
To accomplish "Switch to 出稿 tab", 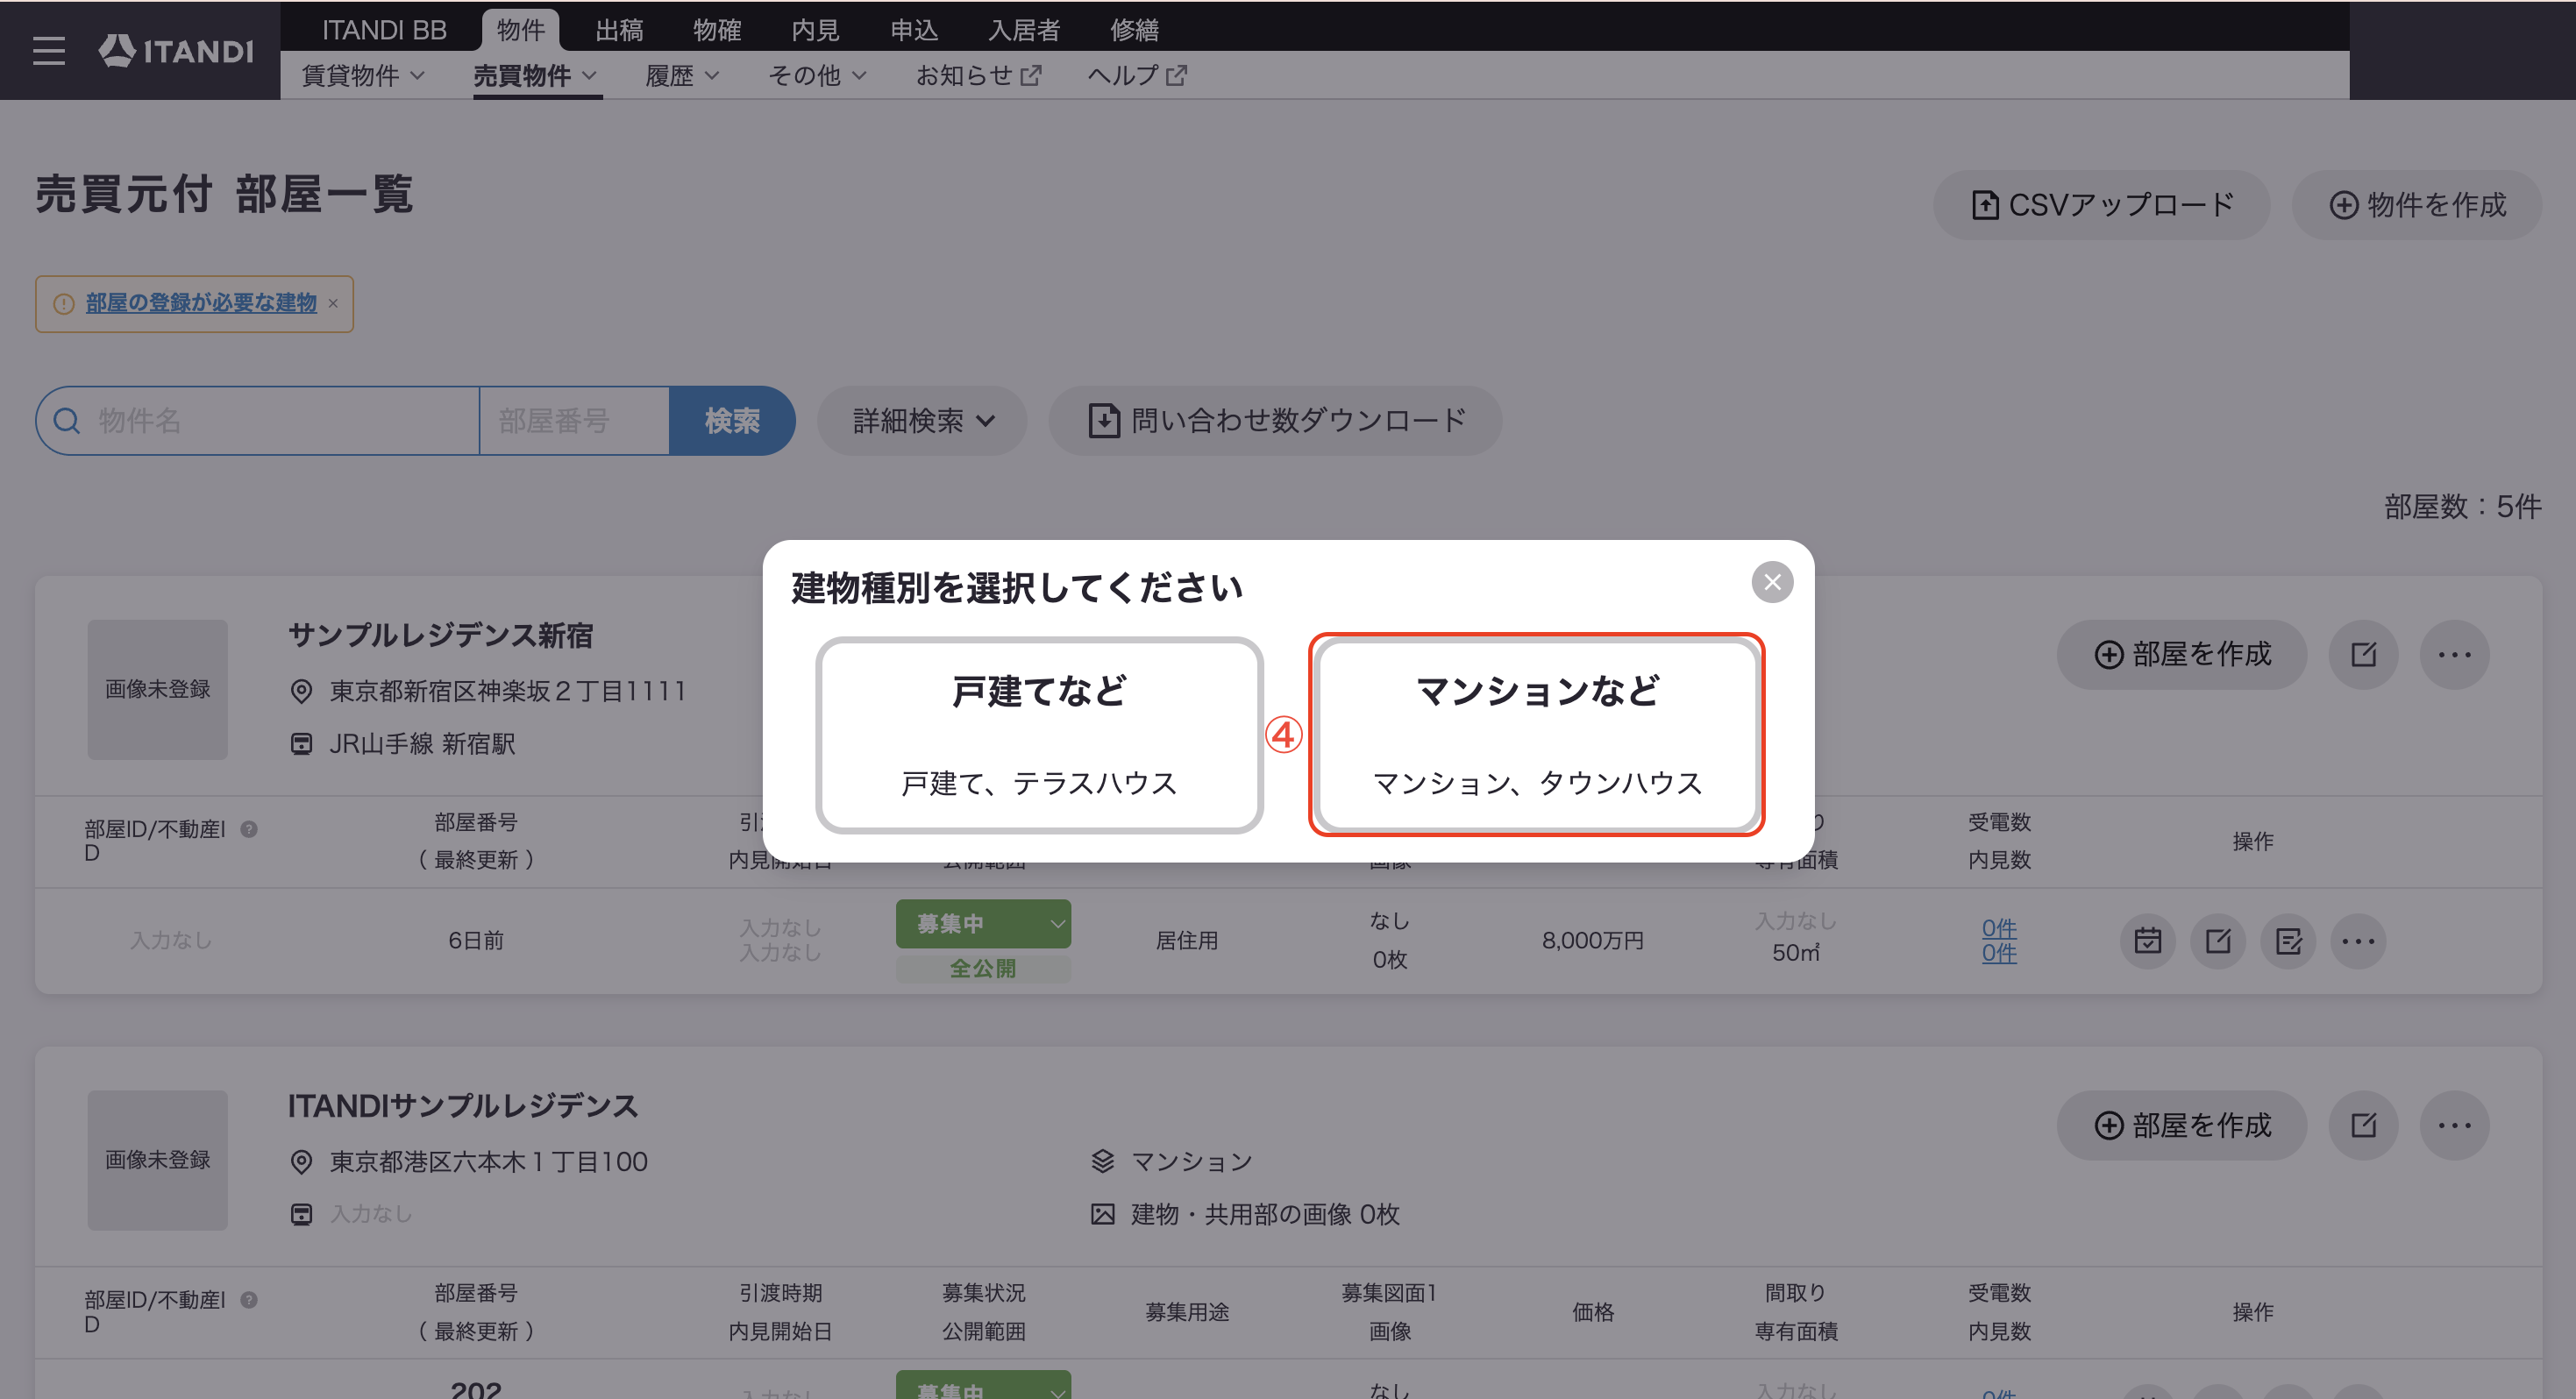I will (619, 30).
